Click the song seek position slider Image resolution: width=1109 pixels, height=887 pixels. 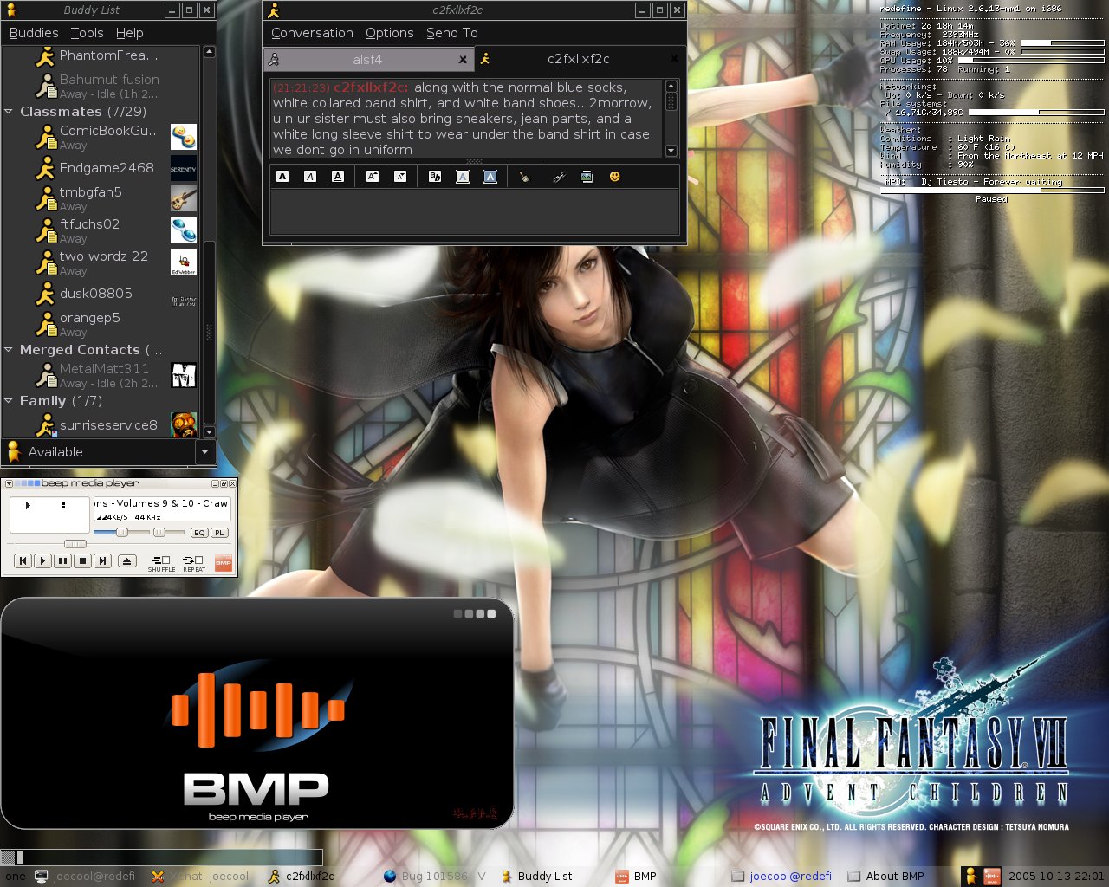pyautogui.click(x=75, y=544)
